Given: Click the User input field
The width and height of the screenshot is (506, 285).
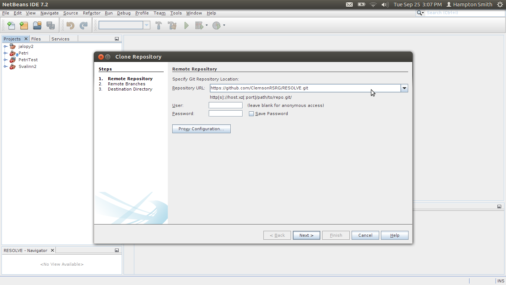Looking at the screenshot, I should (x=225, y=105).
